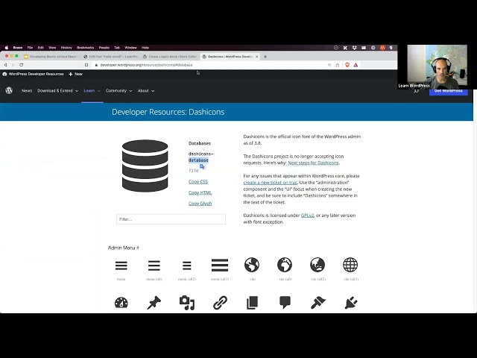
Task: Open the History menu in menu bar
Action: tap(66, 48)
